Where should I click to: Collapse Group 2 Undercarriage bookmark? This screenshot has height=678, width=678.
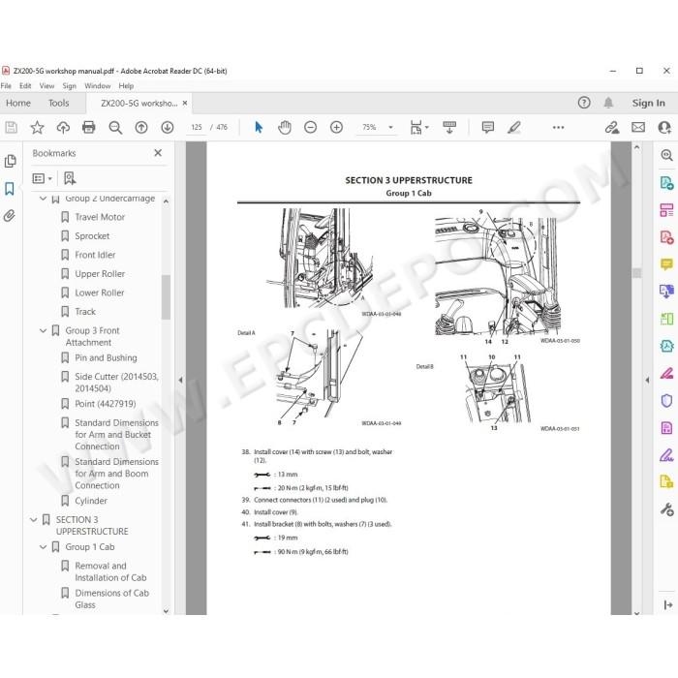[43, 199]
